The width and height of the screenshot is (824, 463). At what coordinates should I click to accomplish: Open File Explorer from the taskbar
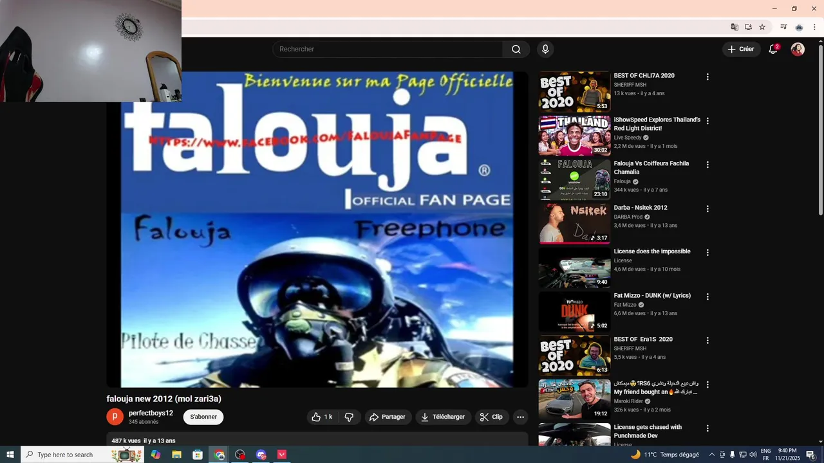coord(176,455)
